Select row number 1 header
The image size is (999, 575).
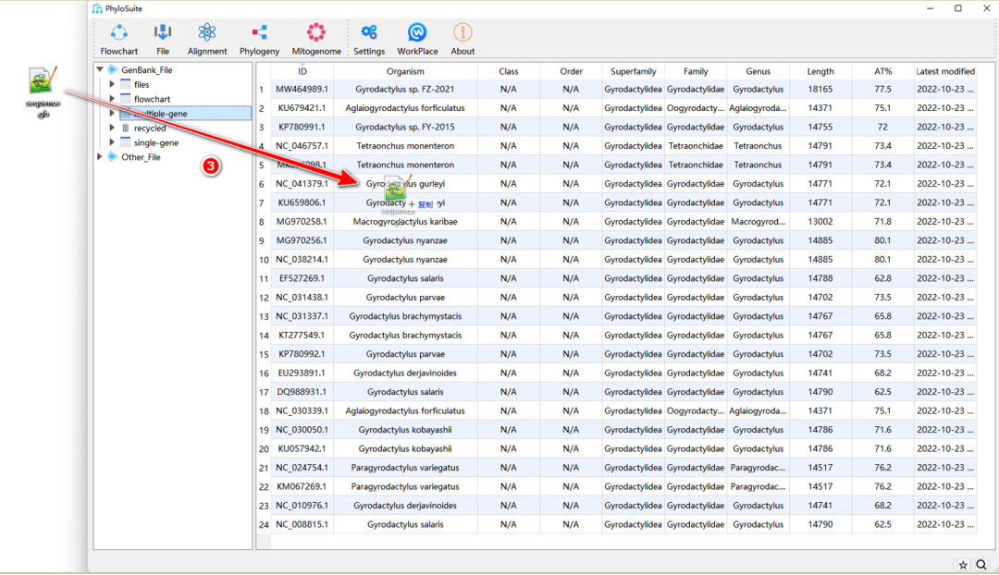[x=264, y=89]
